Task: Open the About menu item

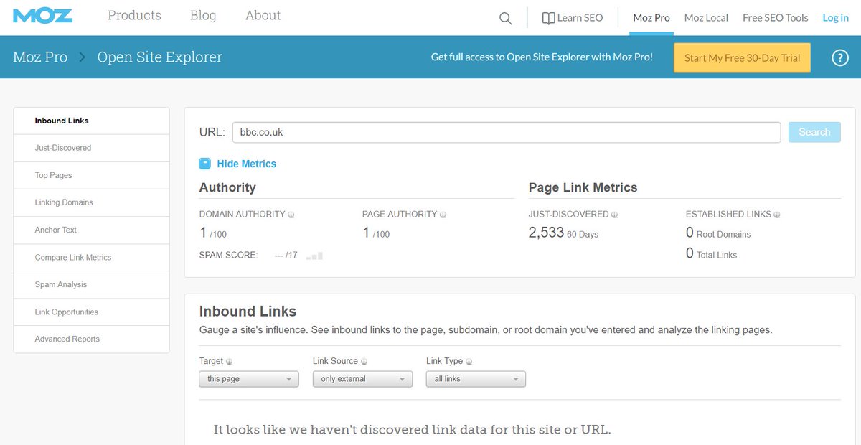Action: pyautogui.click(x=263, y=15)
